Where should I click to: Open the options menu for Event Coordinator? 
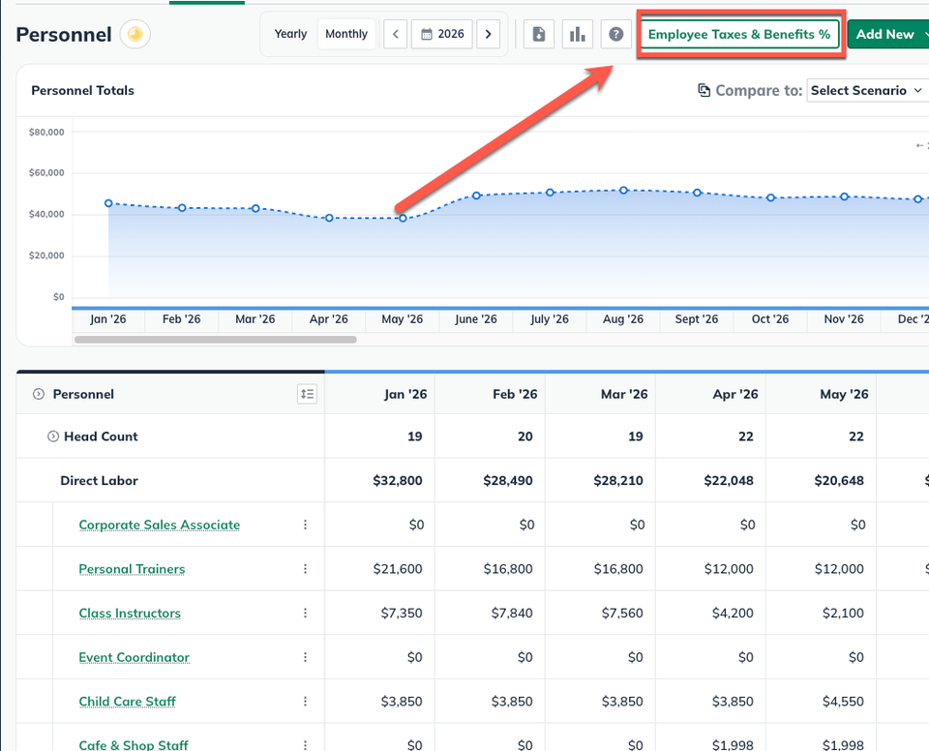pyautogui.click(x=305, y=657)
